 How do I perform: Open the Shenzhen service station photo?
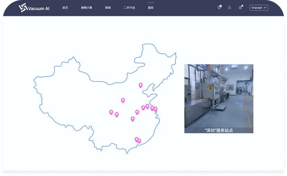click(219, 99)
